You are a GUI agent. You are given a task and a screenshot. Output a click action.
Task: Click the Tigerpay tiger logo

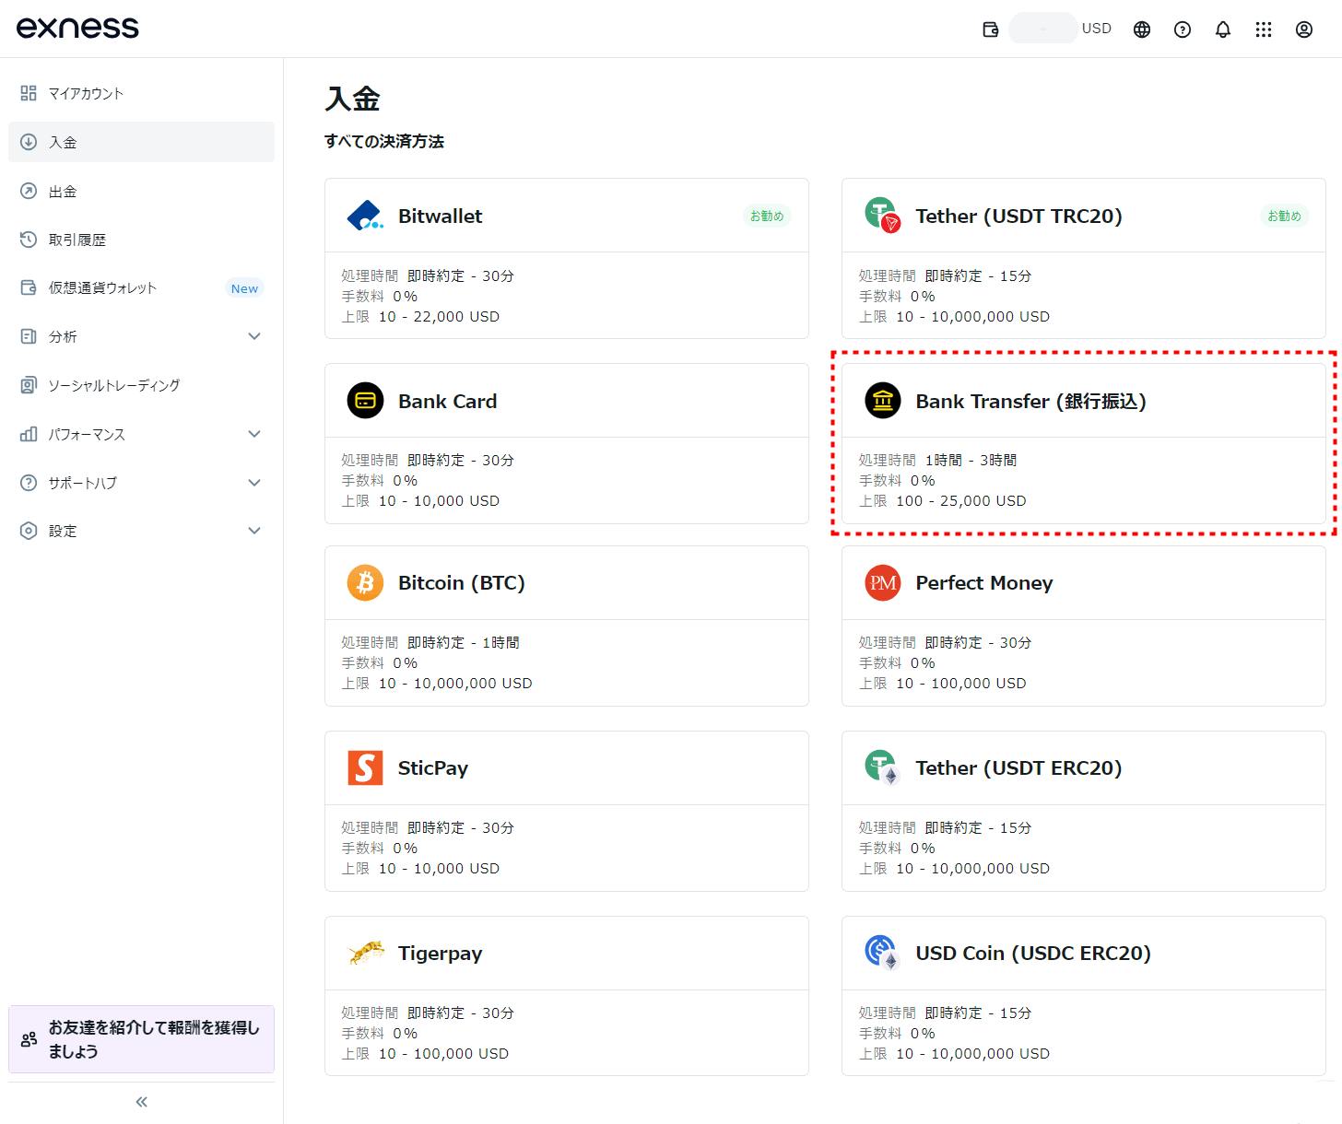tap(366, 952)
